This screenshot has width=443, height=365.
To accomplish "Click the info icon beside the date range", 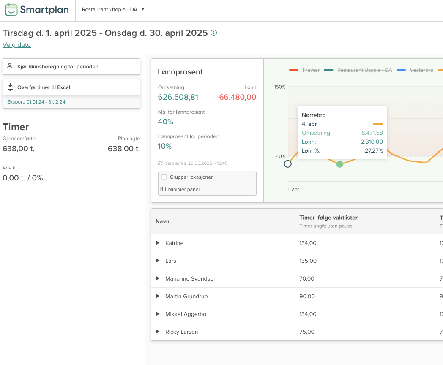I will pos(213,33).
